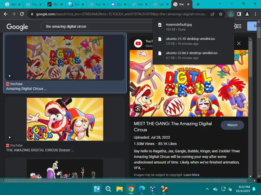Open maxresdefault.jpg from downloads list
The image size is (261, 195).
[193, 27]
